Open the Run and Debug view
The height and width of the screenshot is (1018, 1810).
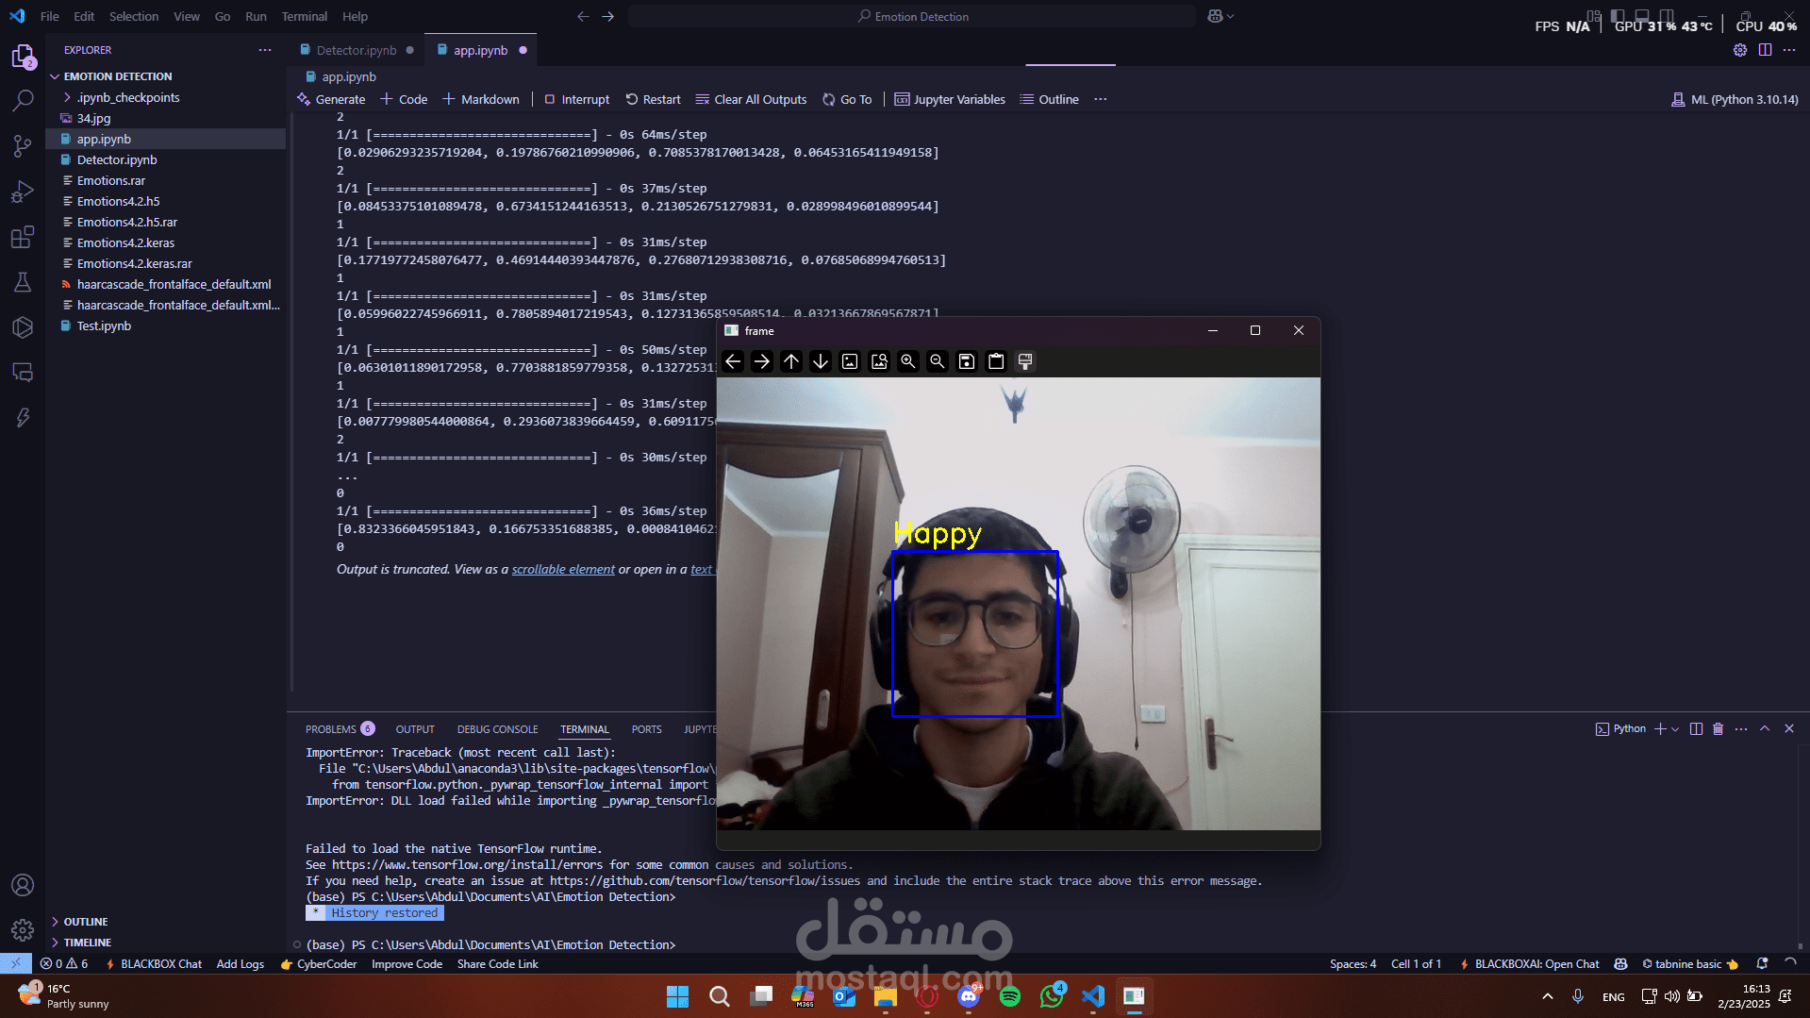tap(23, 192)
